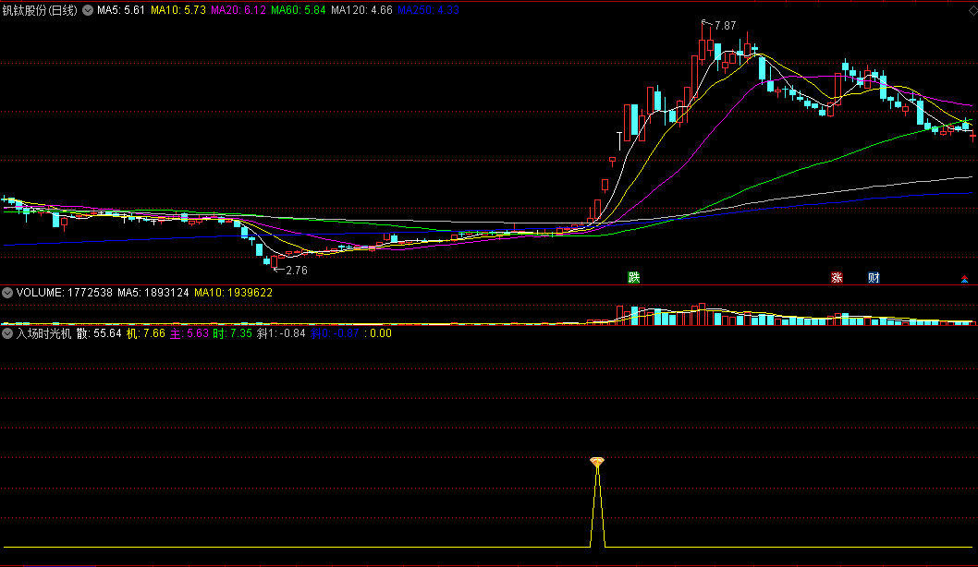Click the 散: 55.64 indicator value
The image size is (978, 567).
pos(99,333)
